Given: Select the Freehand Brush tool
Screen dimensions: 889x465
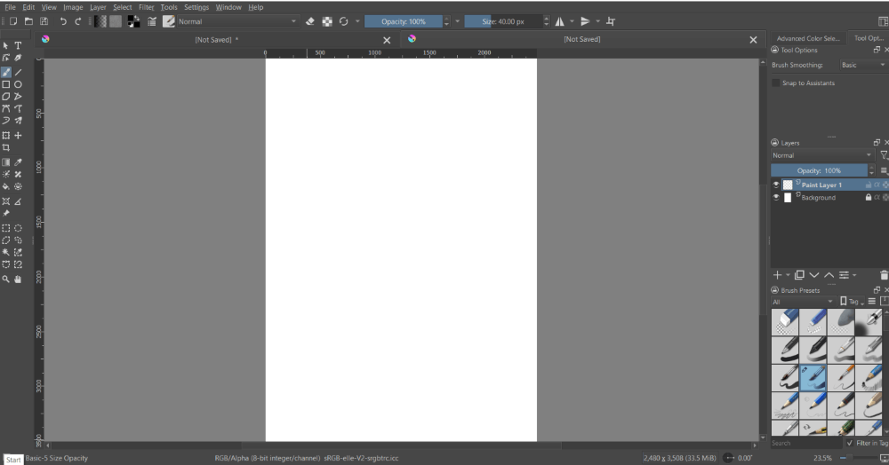Looking at the screenshot, I should tap(5, 73).
